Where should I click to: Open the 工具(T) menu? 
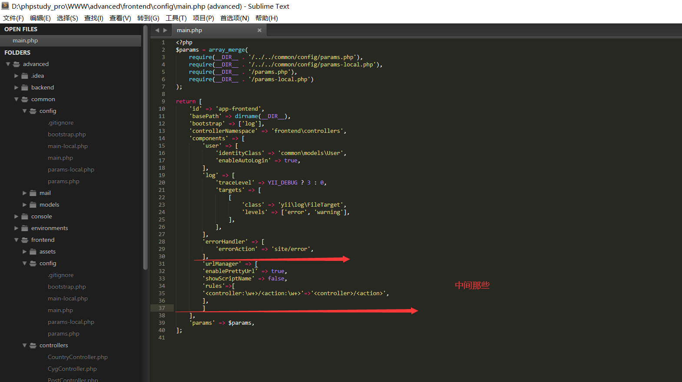[176, 18]
